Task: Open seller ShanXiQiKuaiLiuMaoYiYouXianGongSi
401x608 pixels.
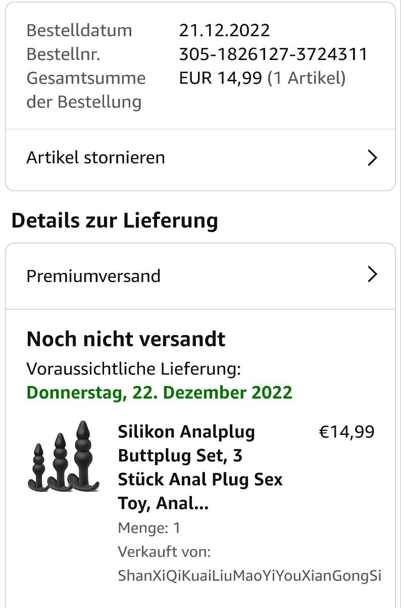Action: pos(249,576)
